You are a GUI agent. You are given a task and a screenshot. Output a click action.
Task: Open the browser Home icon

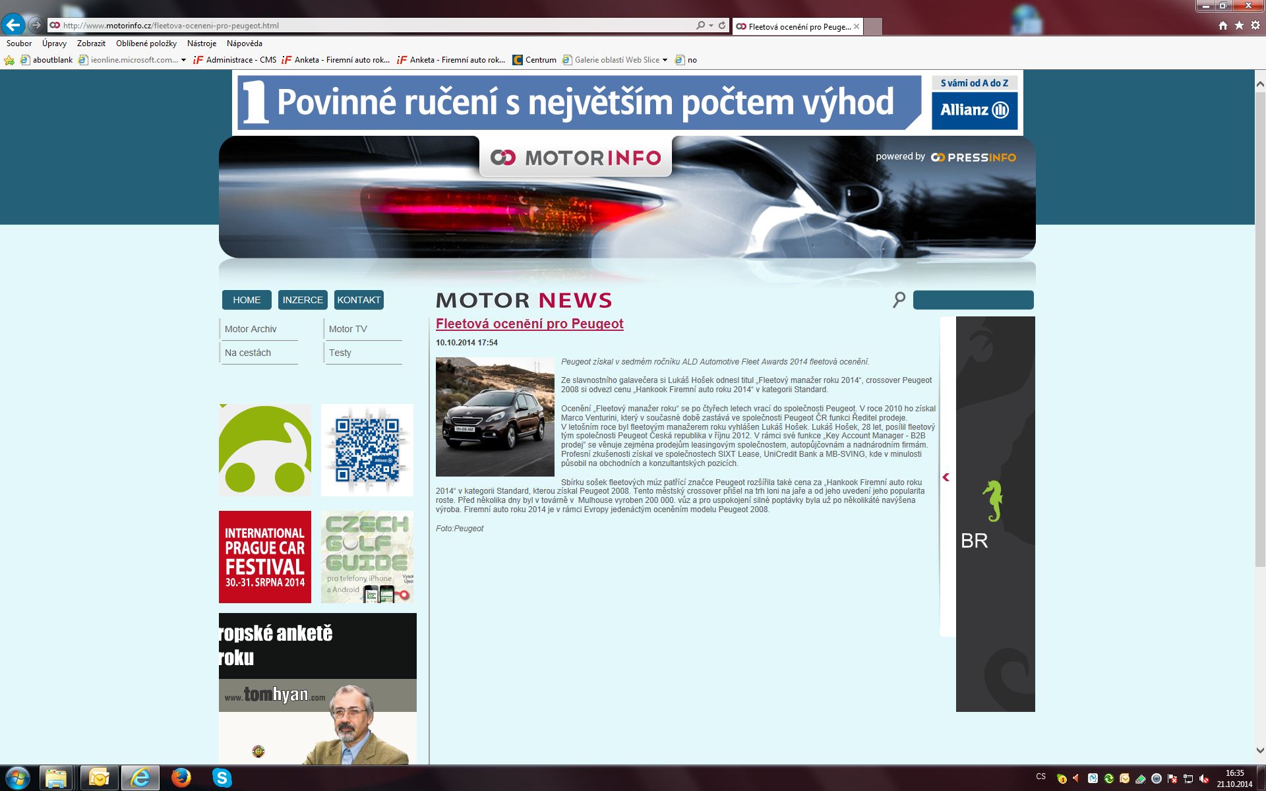coord(1222,25)
